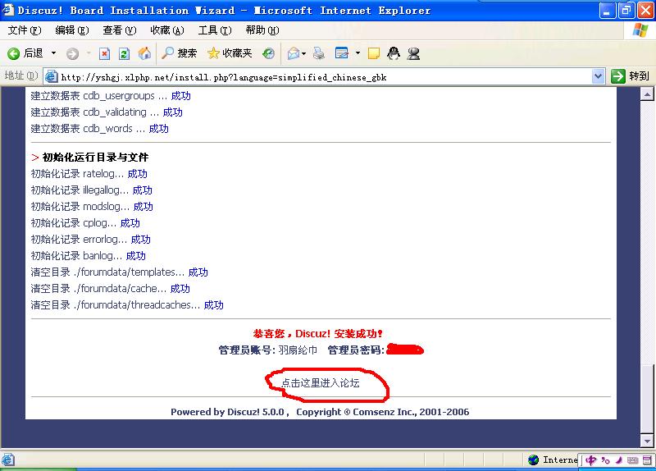This screenshot has width=656, height=471.
Task: Open Mail icon dropdown arrow
Action: [x=303, y=53]
